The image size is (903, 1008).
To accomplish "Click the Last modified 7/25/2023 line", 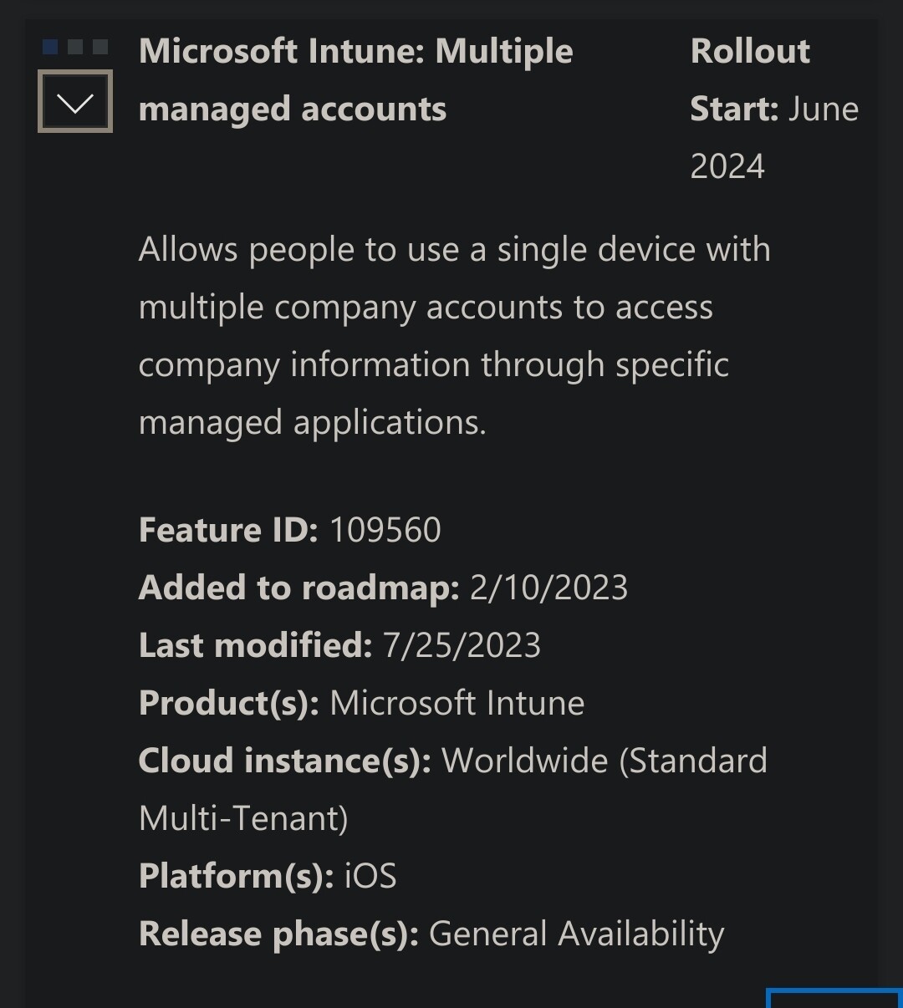I will [x=339, y=645].
